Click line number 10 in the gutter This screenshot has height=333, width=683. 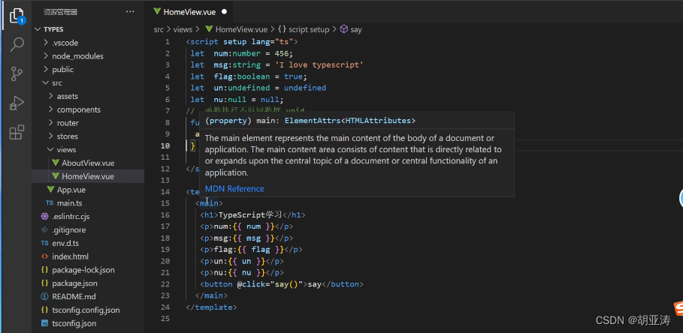coord(165,145)
